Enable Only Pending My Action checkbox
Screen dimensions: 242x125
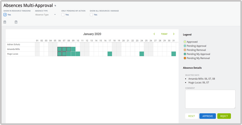(63, 15)
